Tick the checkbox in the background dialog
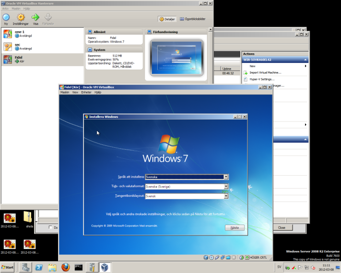This screenshot has height=273, width=341. click(51, 227)
